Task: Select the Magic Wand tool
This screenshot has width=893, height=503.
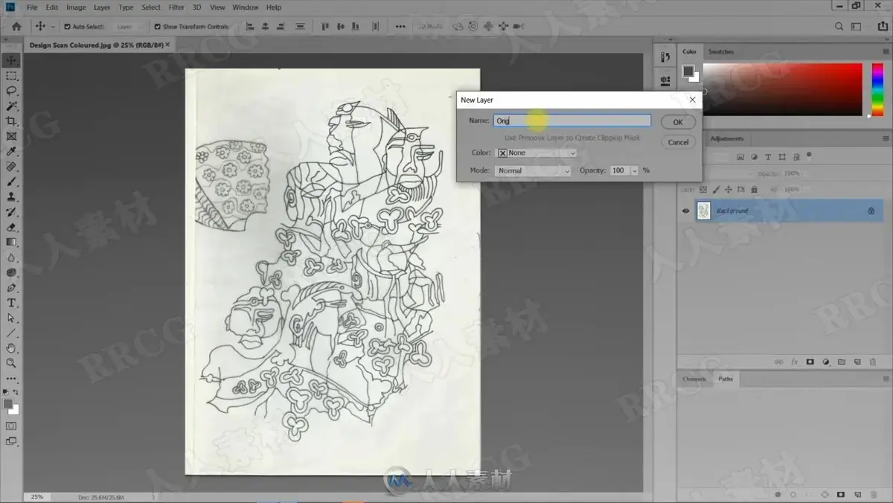Action: (11, 106)
